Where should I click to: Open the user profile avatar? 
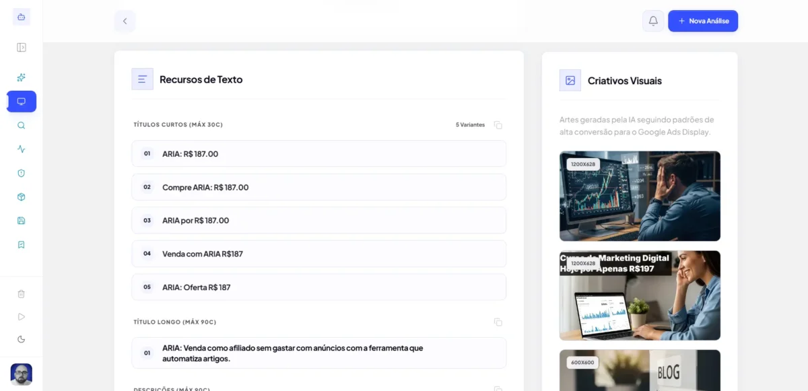point(22,374)
